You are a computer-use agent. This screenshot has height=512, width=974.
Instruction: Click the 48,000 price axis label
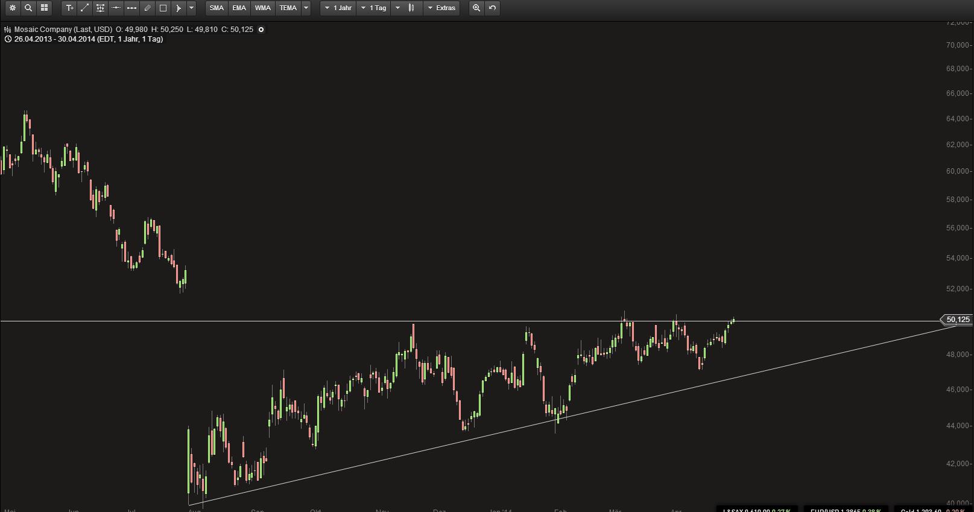pos(958,355)
